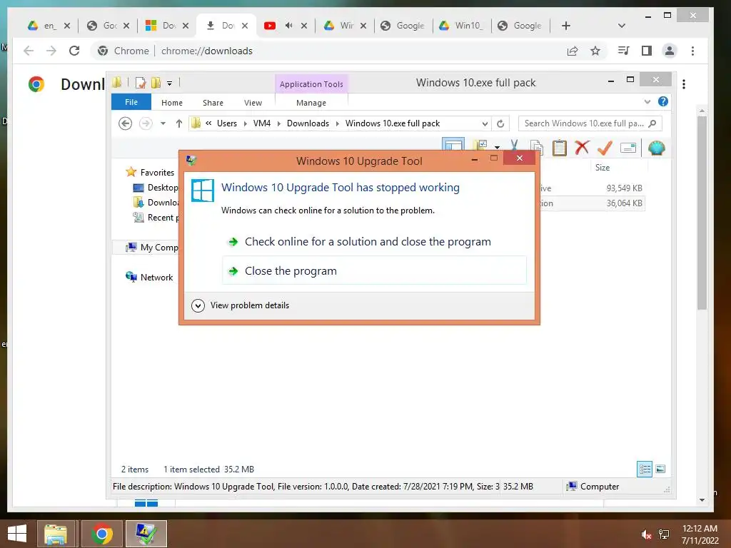
Task: Open the Share ribbon tab
Action: point(213,103)
